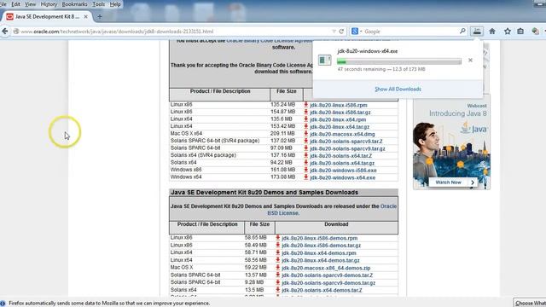Download jdk-8u20-linux-i586.rpm

click(339, 105)
